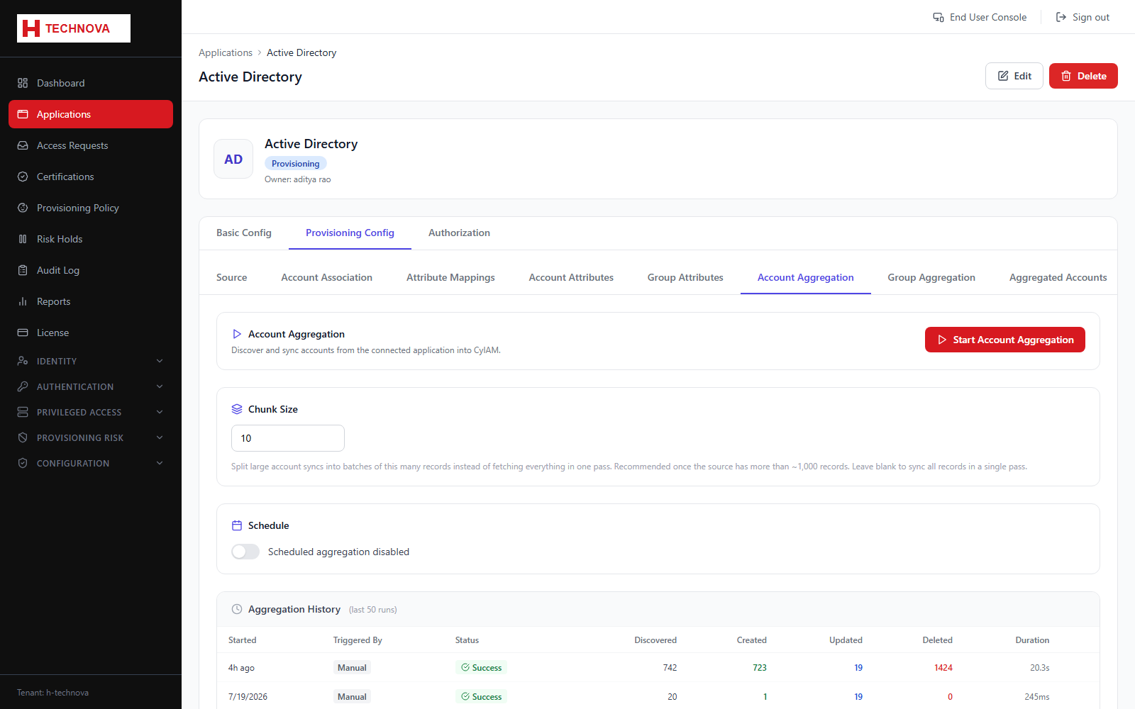Switch to Group Attributes sub-tab
Image resolution: width=1135 pixels, height=709 pixels.
click(685, 277)
